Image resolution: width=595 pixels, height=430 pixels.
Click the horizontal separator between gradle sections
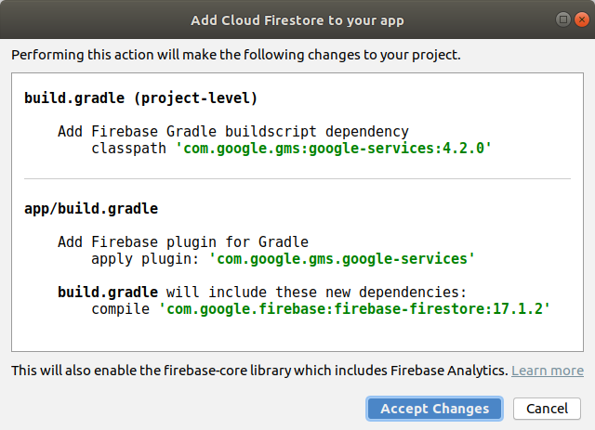297,178
